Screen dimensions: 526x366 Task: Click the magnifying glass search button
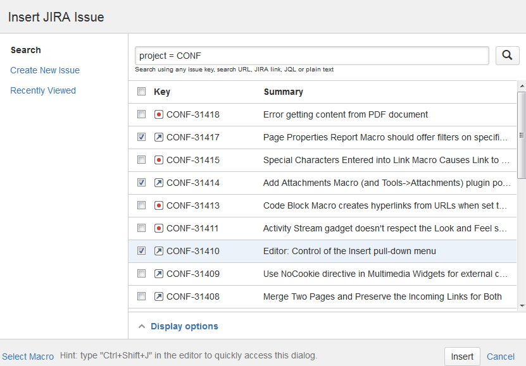507,56
